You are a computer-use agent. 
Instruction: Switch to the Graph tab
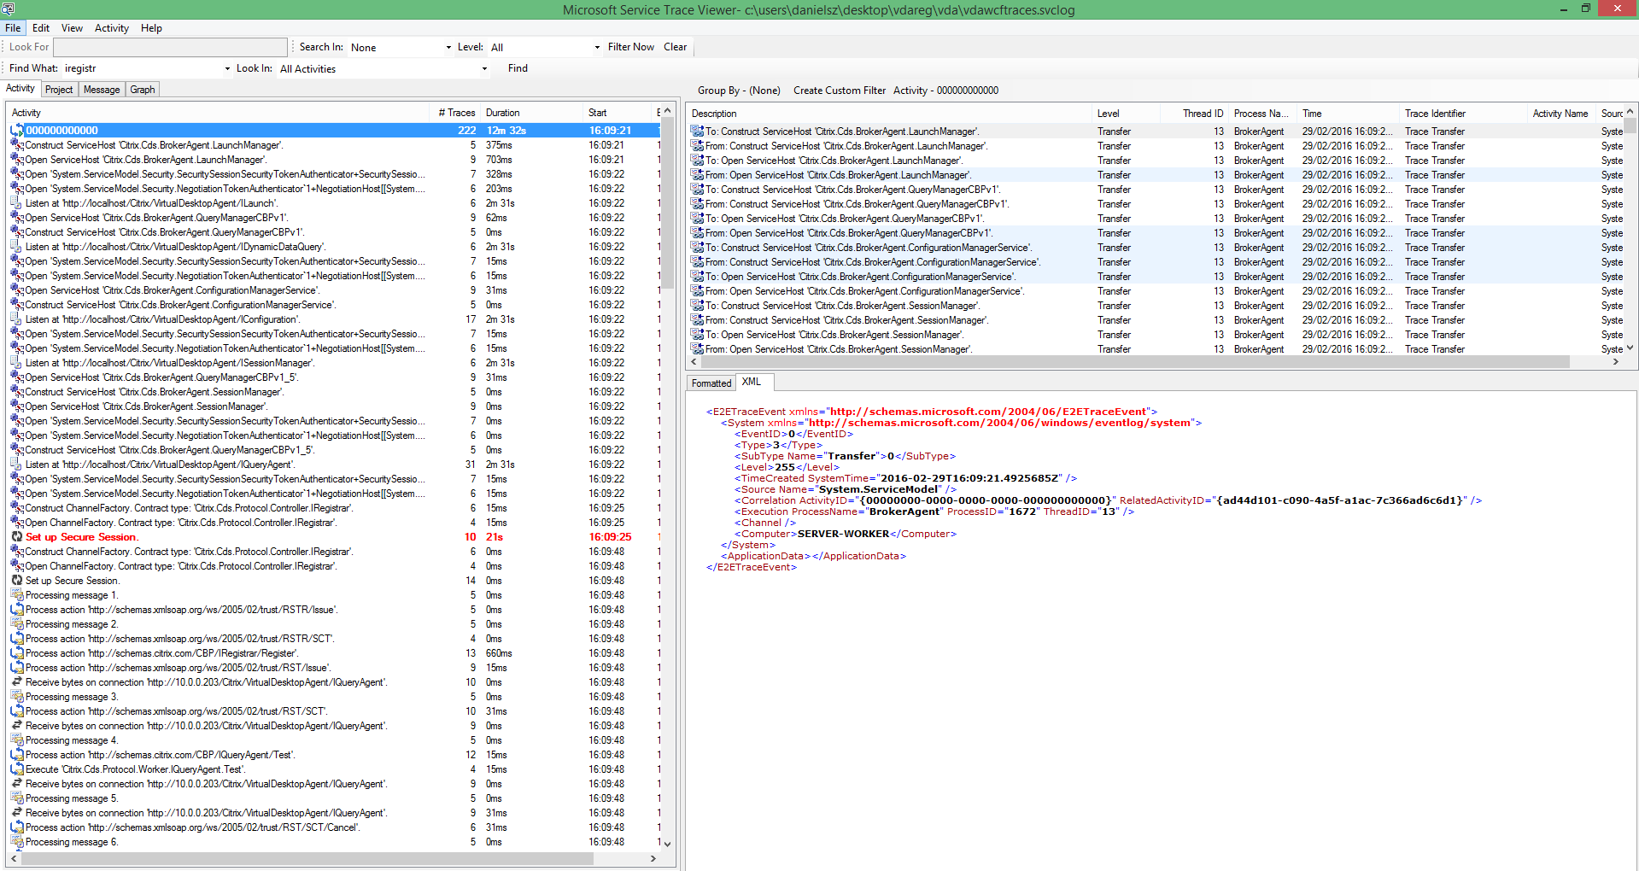[143, 90]
